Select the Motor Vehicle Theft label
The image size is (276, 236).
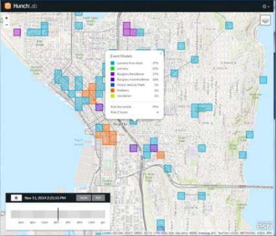coord(131,85)
